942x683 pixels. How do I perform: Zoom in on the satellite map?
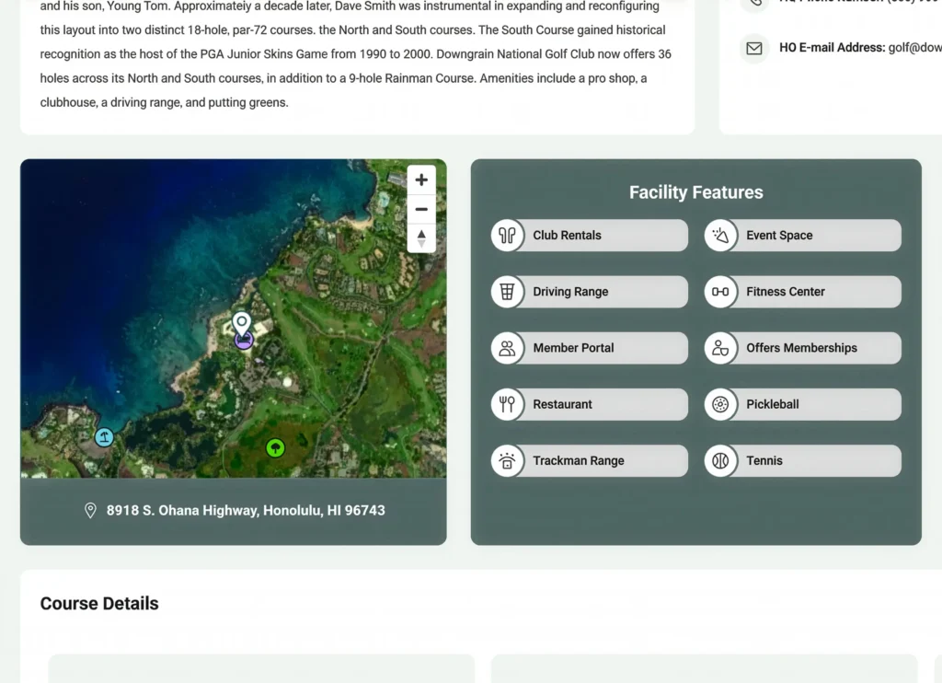(x=421, y=180)
